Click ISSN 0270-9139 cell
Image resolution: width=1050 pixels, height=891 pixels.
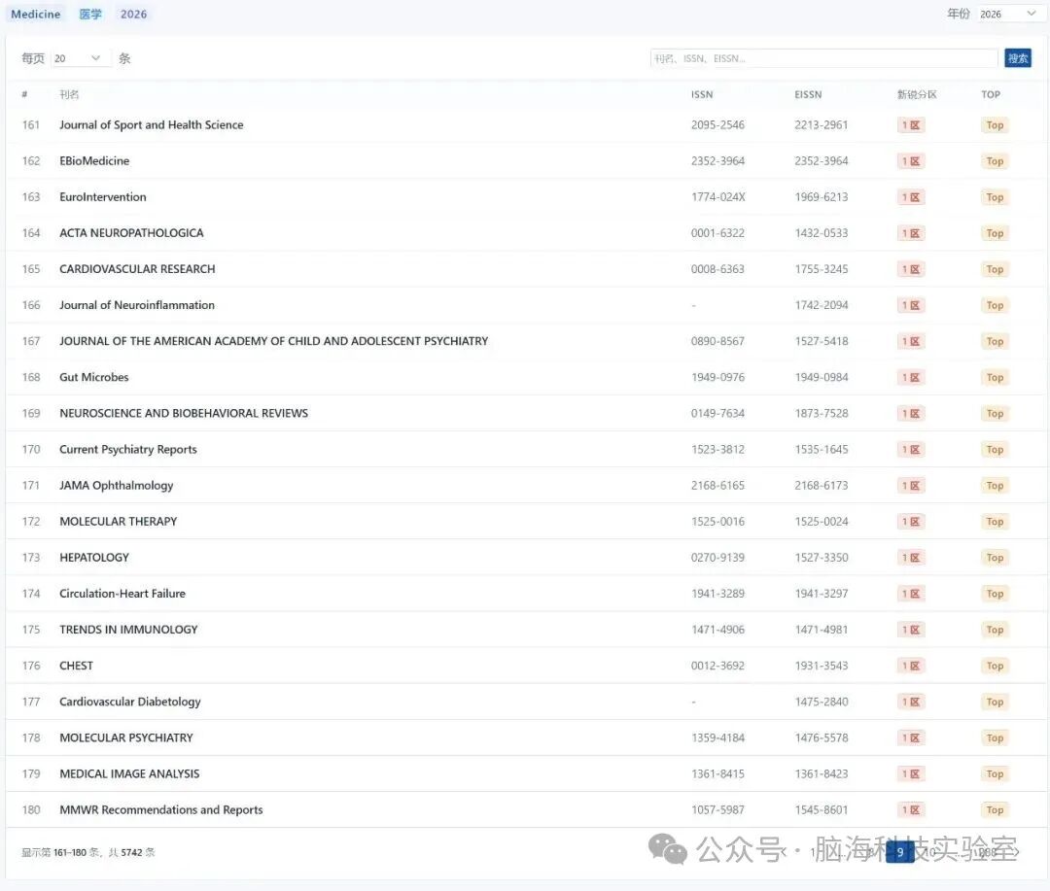[x=717, y=558]
